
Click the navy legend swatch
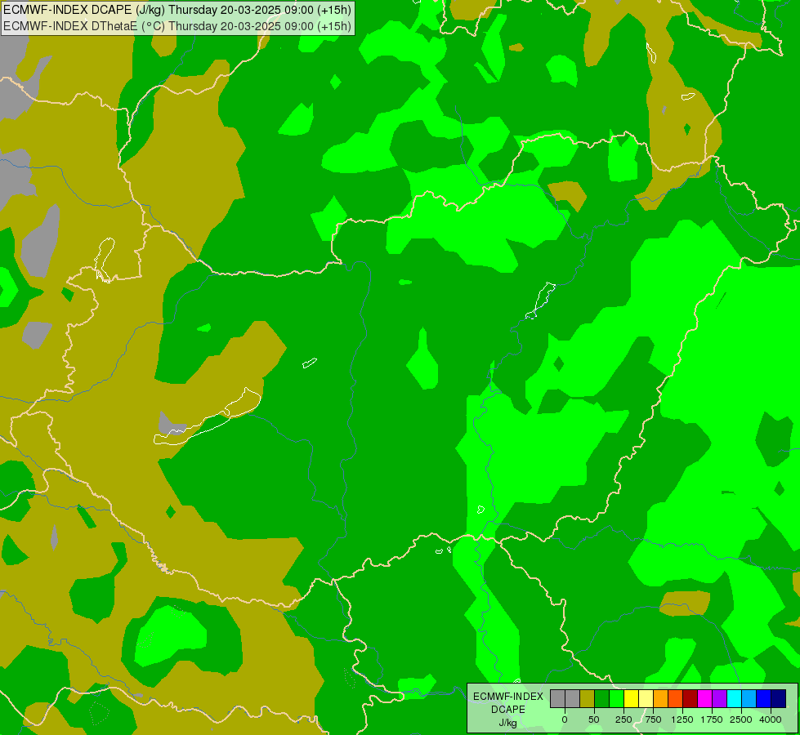pyautogui.click(x=779, y=699)
